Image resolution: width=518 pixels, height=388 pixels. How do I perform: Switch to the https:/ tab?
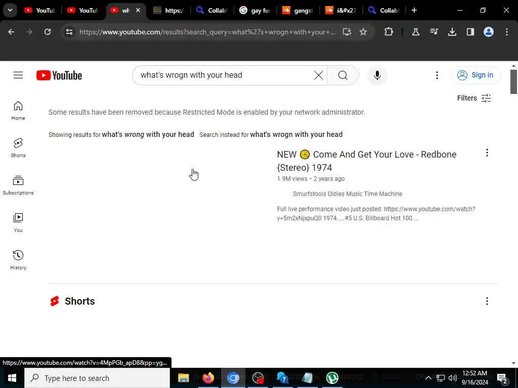(169, 11)
